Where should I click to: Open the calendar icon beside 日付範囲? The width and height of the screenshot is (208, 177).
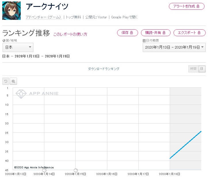[x=144, y=41]
